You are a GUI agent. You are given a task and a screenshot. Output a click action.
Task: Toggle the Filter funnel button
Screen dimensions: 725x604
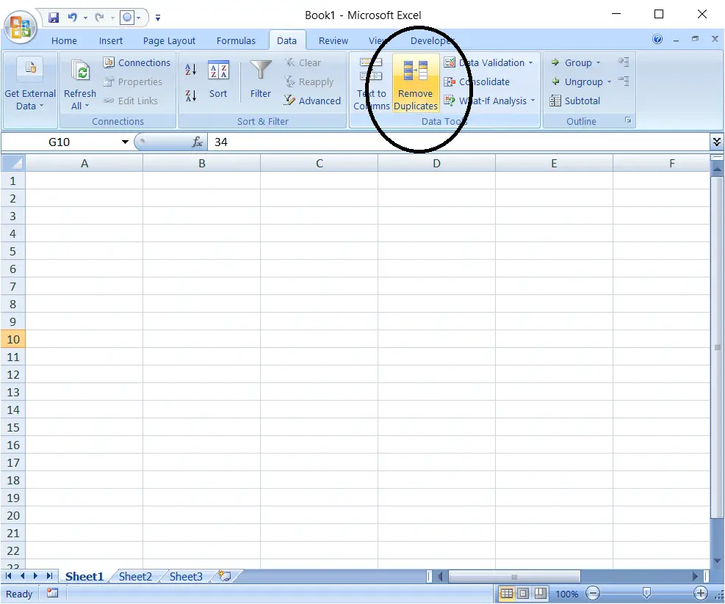click(x=260, y=79)
